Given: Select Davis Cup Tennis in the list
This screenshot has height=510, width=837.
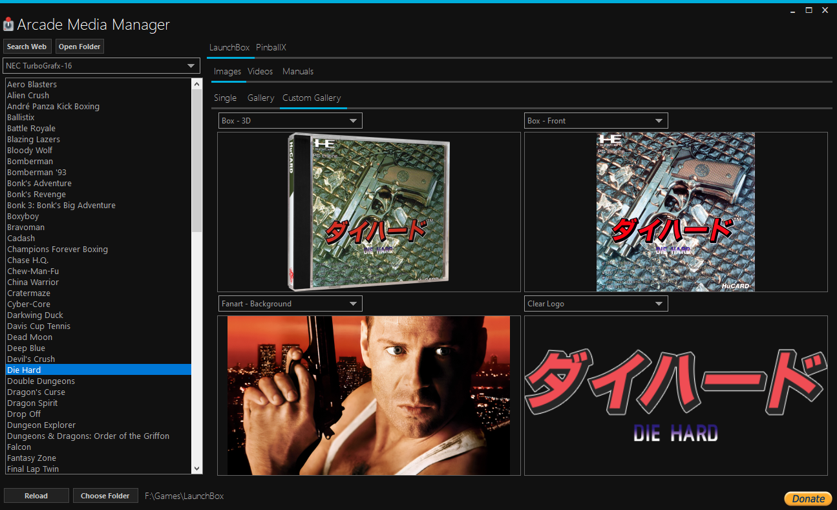Looking at the screenshot, I should click(98, 326).
